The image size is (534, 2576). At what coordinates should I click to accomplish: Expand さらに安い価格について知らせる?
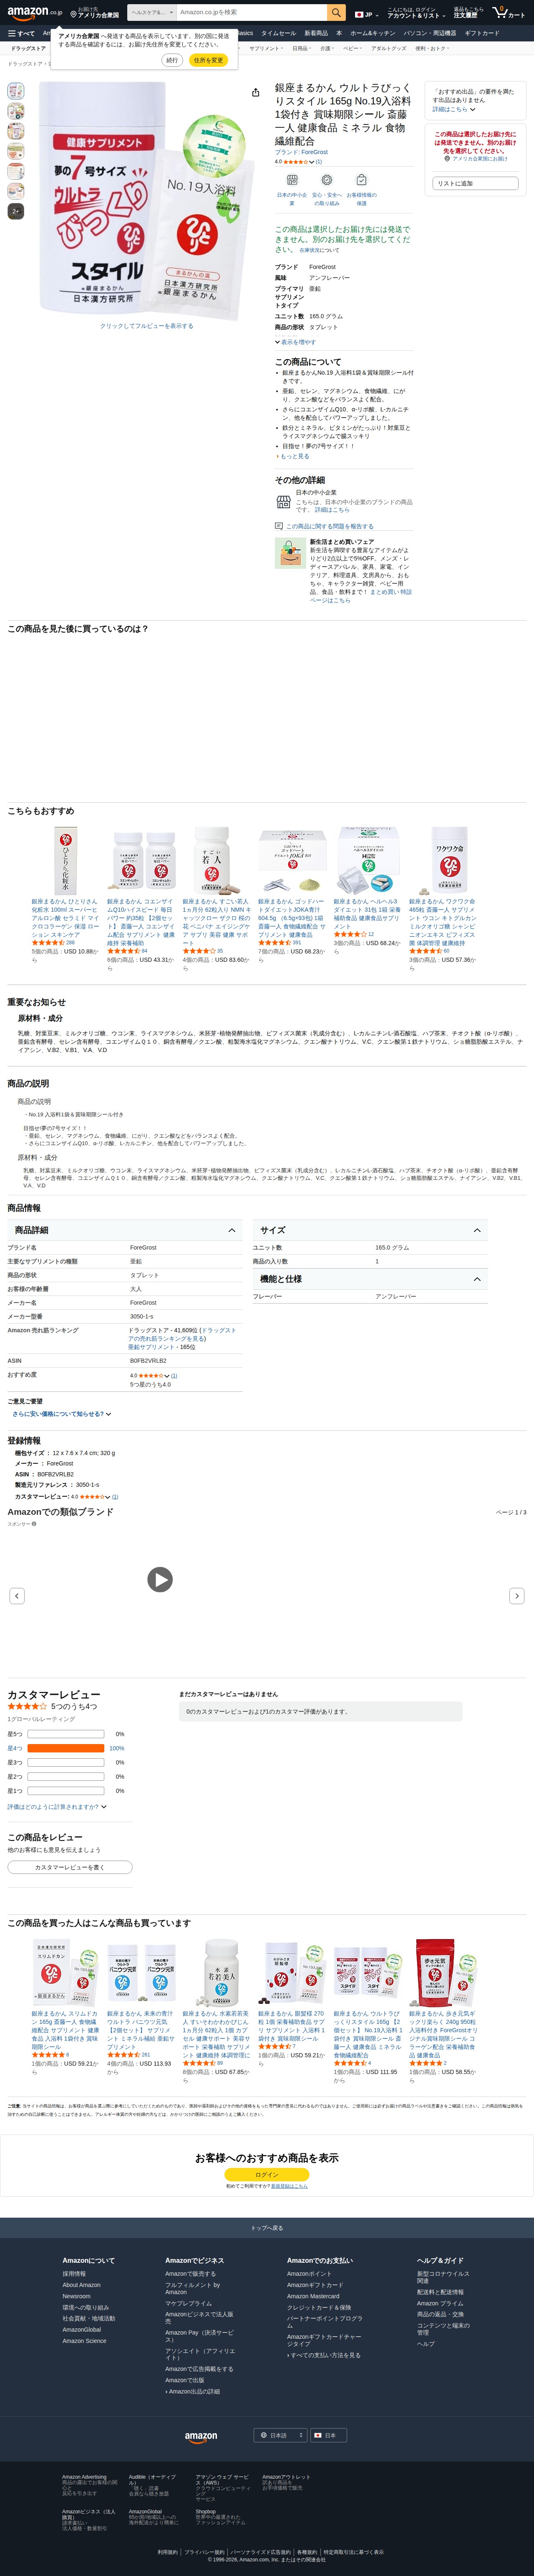tap(62, 1414)
